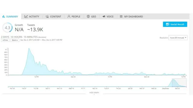193x108 pixels.
Task: Click the December label on overview timeline
Action: 166,88
